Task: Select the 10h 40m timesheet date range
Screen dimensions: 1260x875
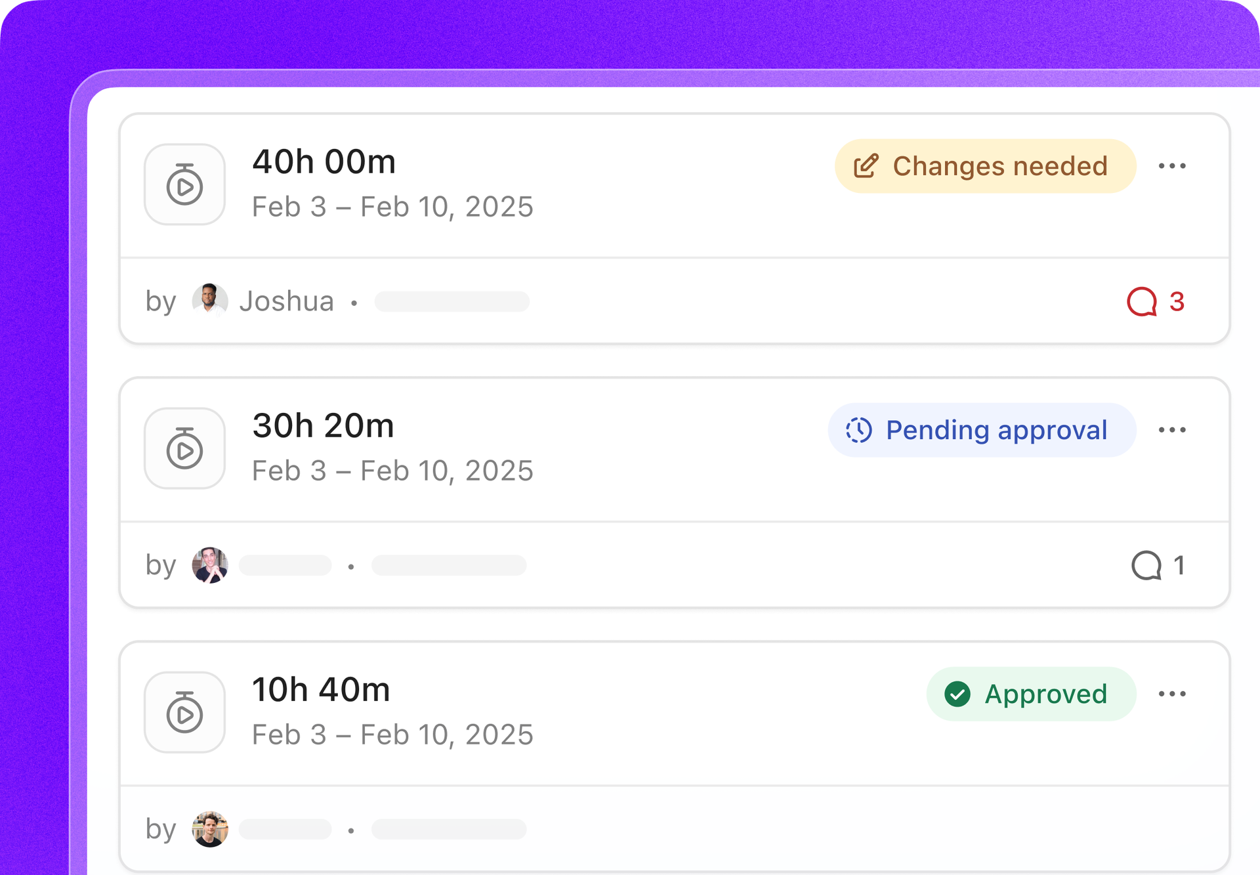Action: click(x=392, y=735)
